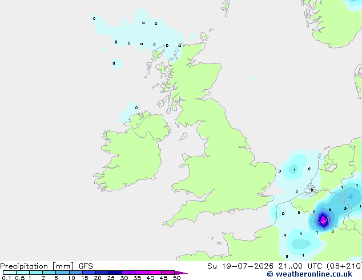Click the '30' legend scale label

click(124, 278)
